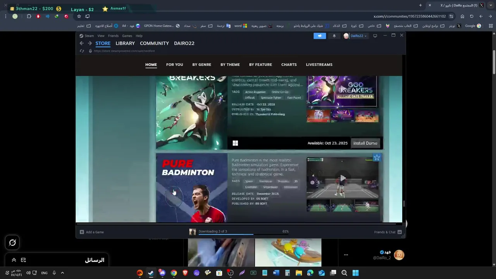
Task: Open the Games menu in Steam
Action: click(127, 36)
